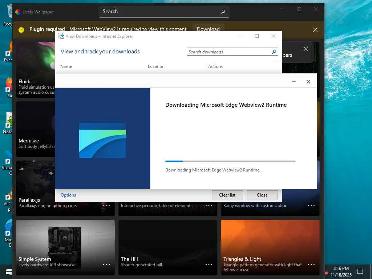Screen dimensions: 372x279
Task: Select the Fluids wallpaper tile
Action: (x=36, y=70)
